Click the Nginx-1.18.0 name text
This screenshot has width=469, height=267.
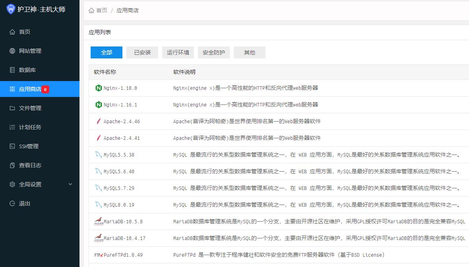(x=120, y=88)
